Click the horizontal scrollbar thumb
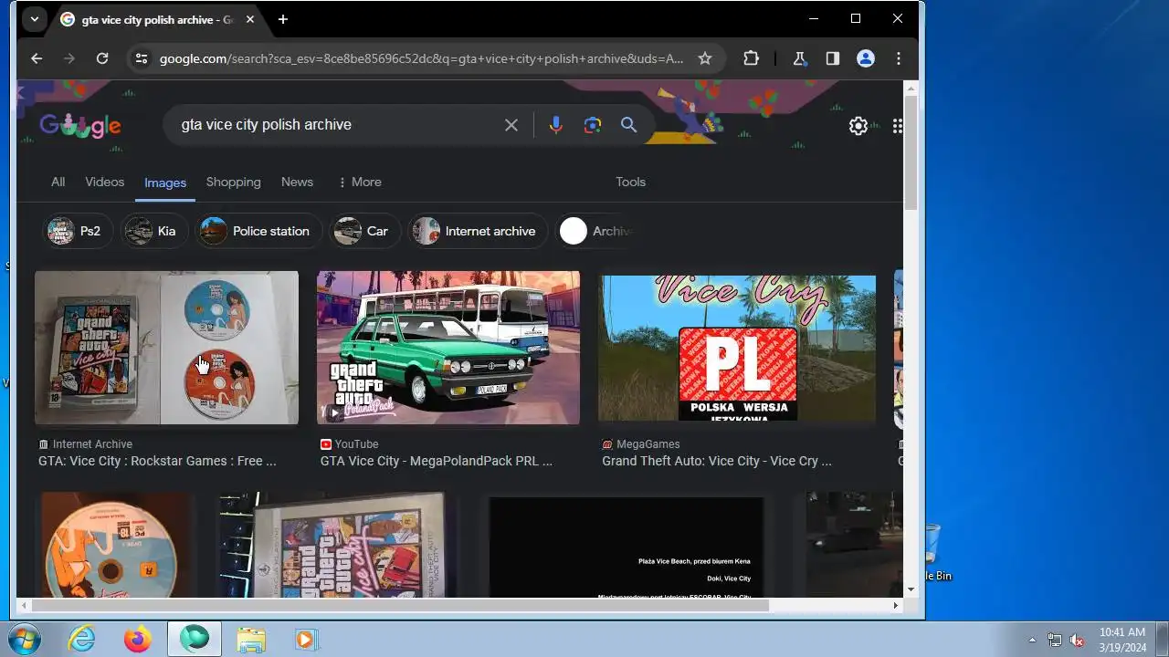This screenshot has height=657, width=1169. click(400, 605)
